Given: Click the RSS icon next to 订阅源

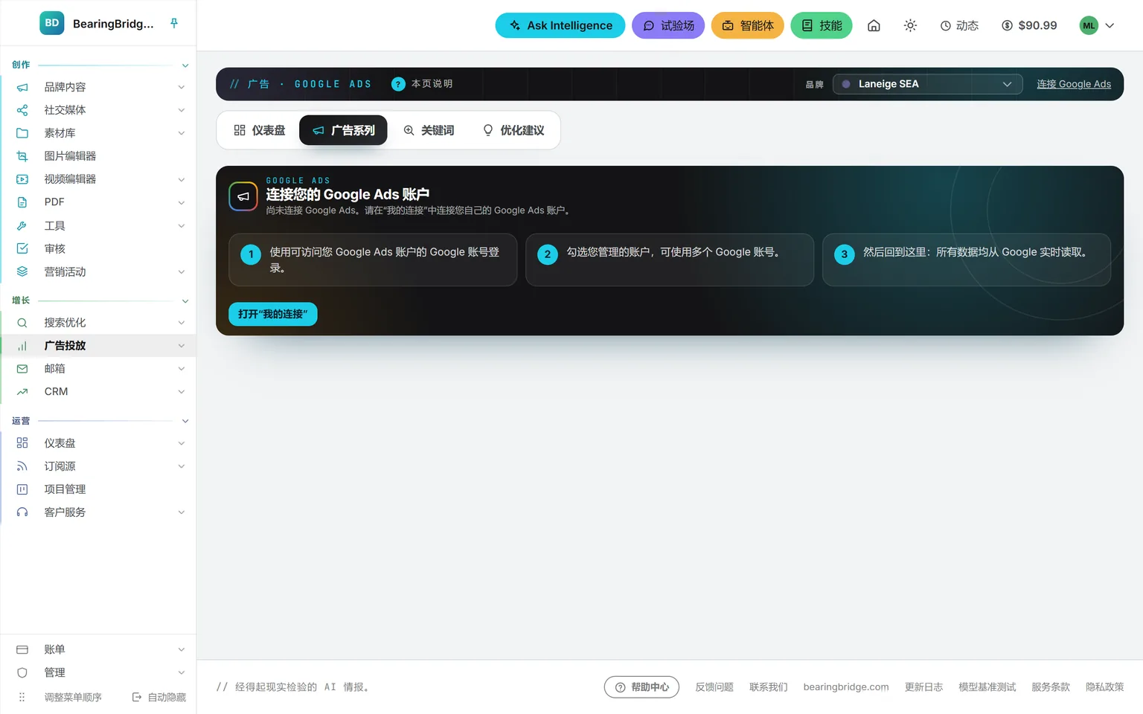Looking at the screenshot, I should [22, 466].
